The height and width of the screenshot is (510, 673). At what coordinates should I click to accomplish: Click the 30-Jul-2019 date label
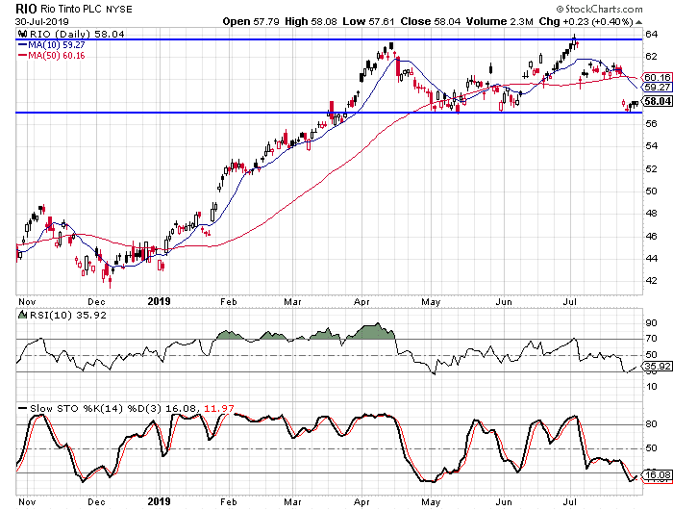(42, 21)
